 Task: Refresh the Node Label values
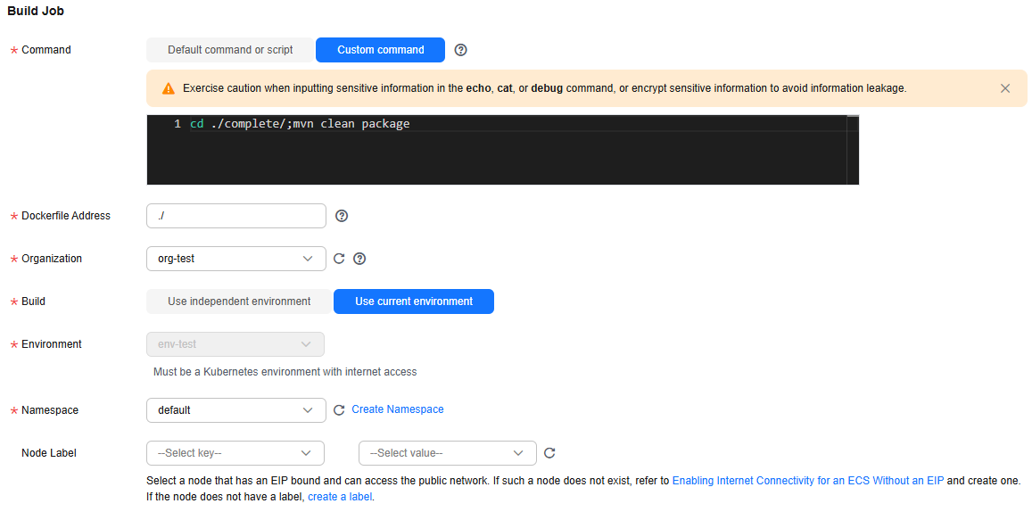(550, 453)
